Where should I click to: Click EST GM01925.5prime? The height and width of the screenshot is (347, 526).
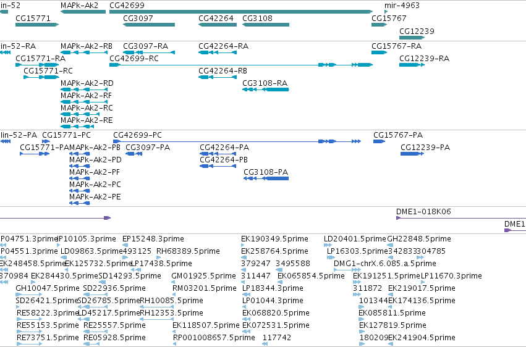[174, 282]
